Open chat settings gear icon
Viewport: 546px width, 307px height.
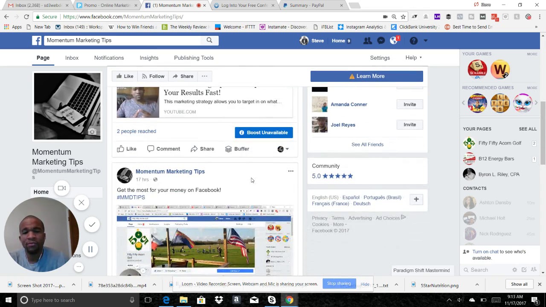coord(514,270)
